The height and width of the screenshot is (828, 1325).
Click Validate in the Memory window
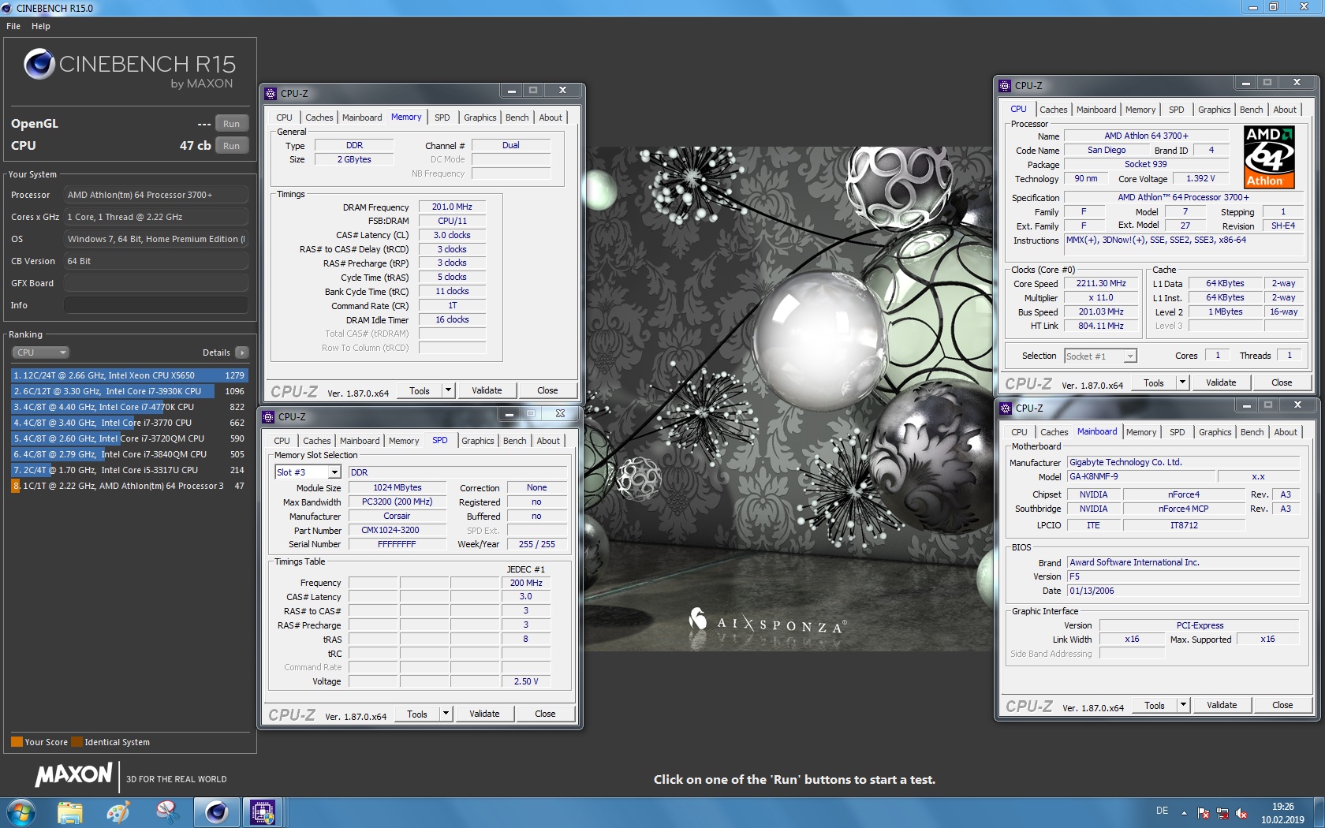(x=487, y=390)
